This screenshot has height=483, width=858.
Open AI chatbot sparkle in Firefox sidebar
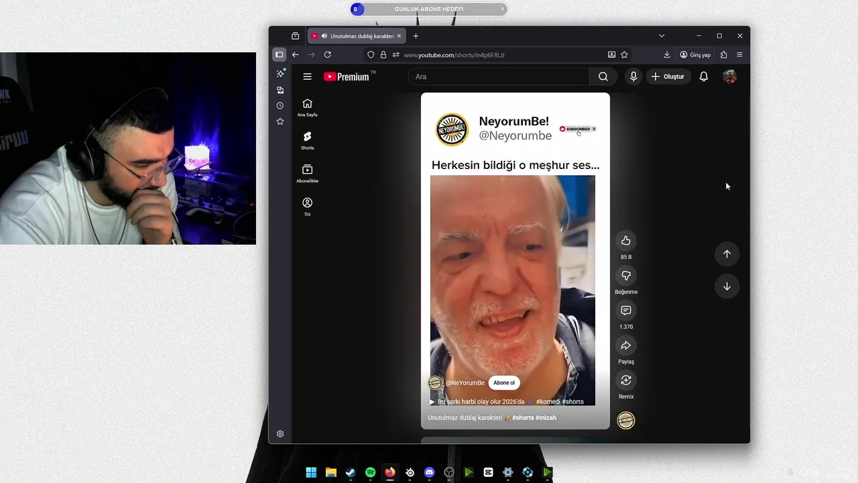280,73
